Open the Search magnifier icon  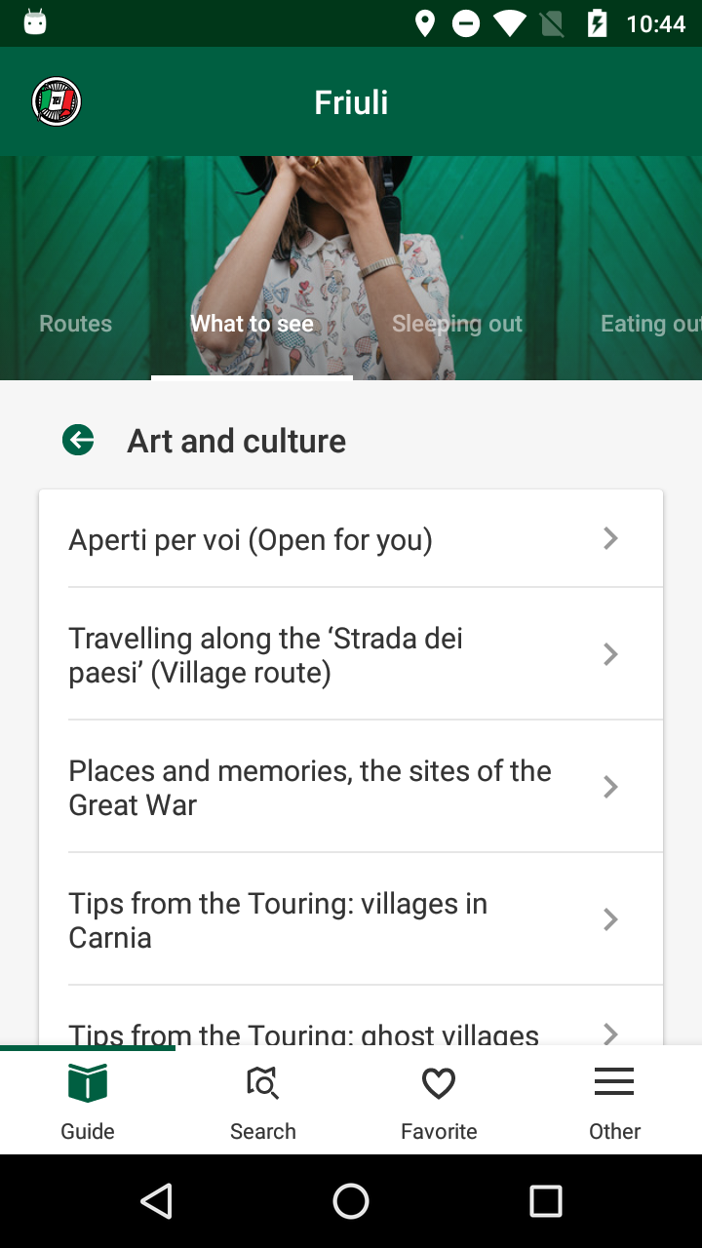(x=263, y=1083)
